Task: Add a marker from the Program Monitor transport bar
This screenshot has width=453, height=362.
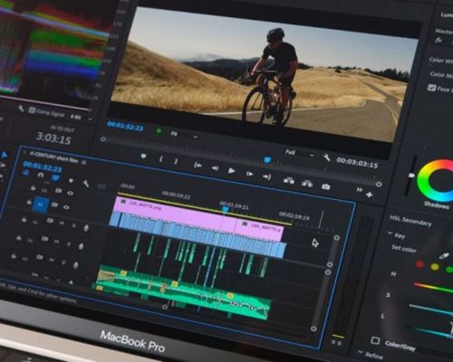Action: pyautogui.click(x=144, y=156)
